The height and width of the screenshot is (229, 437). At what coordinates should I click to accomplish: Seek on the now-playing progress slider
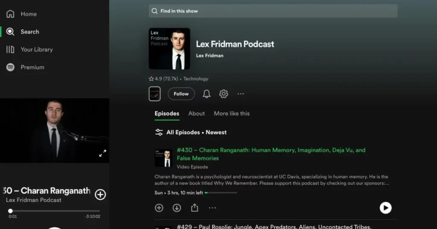pos(54,211)
